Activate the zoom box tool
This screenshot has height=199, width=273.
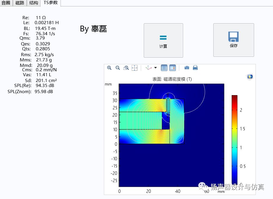tap(126, 68)
